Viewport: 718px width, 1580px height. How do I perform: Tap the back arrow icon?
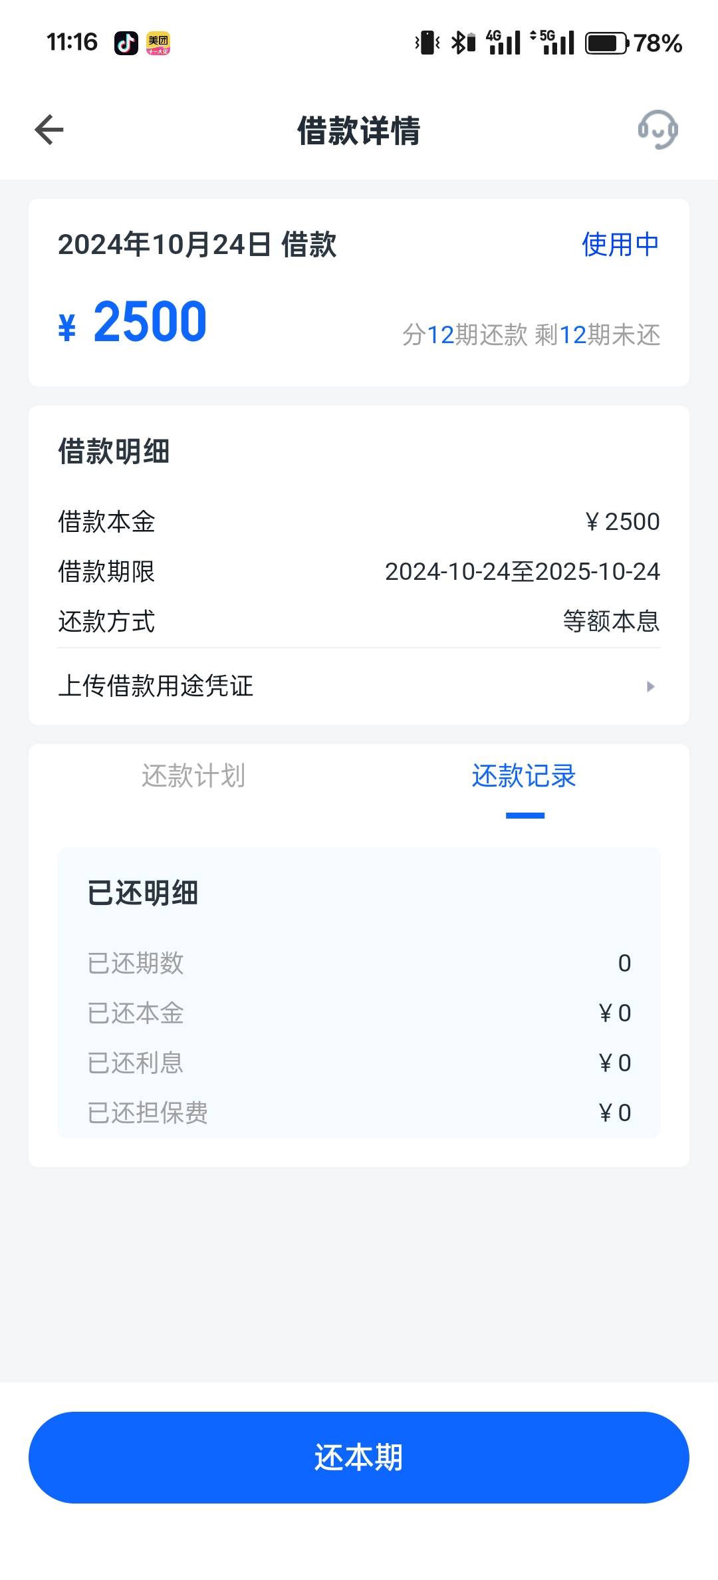point(49,130)
